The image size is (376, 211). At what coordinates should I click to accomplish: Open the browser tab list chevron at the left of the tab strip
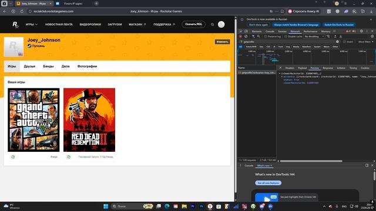click(11, 4)
